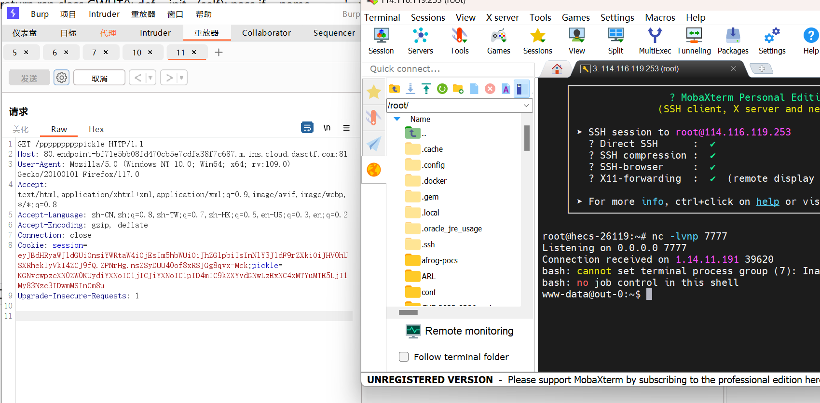Open the Tools toolbar icon in MobaXterm

tap(459, 41)
